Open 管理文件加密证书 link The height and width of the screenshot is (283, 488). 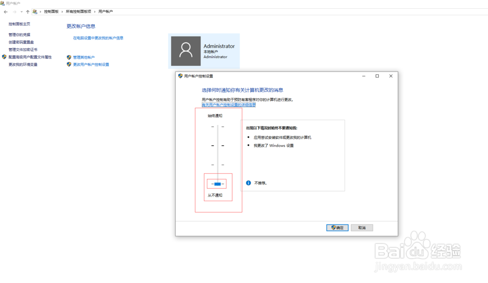[23, 50]
